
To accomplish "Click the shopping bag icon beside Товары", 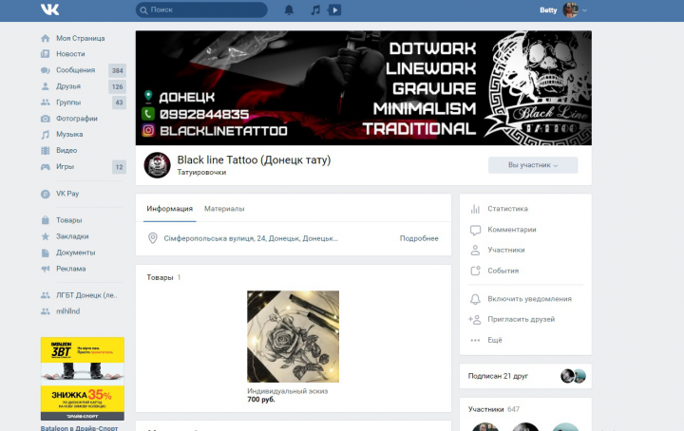I will [x=46, y=220].
